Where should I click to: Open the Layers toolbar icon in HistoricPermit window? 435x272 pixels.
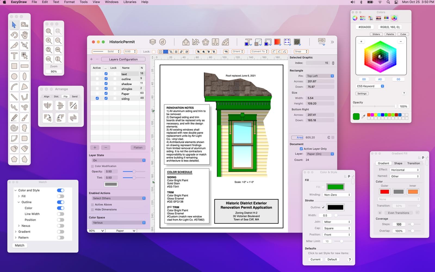click(153, 42)
